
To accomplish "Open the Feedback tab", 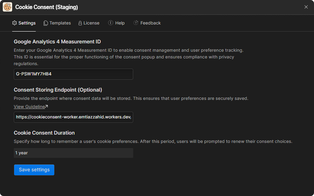I will pos(147,23).
